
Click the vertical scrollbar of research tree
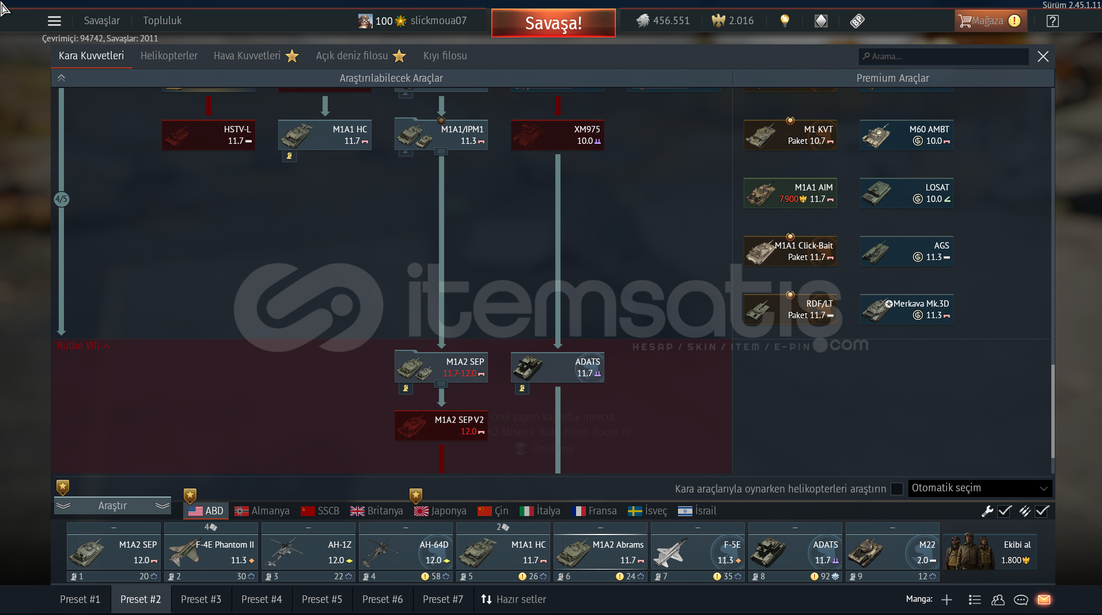(1053, 411)
